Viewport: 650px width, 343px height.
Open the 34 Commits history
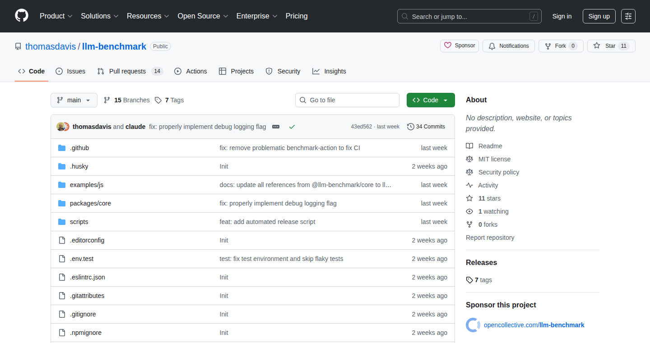[x=426, y=127]
